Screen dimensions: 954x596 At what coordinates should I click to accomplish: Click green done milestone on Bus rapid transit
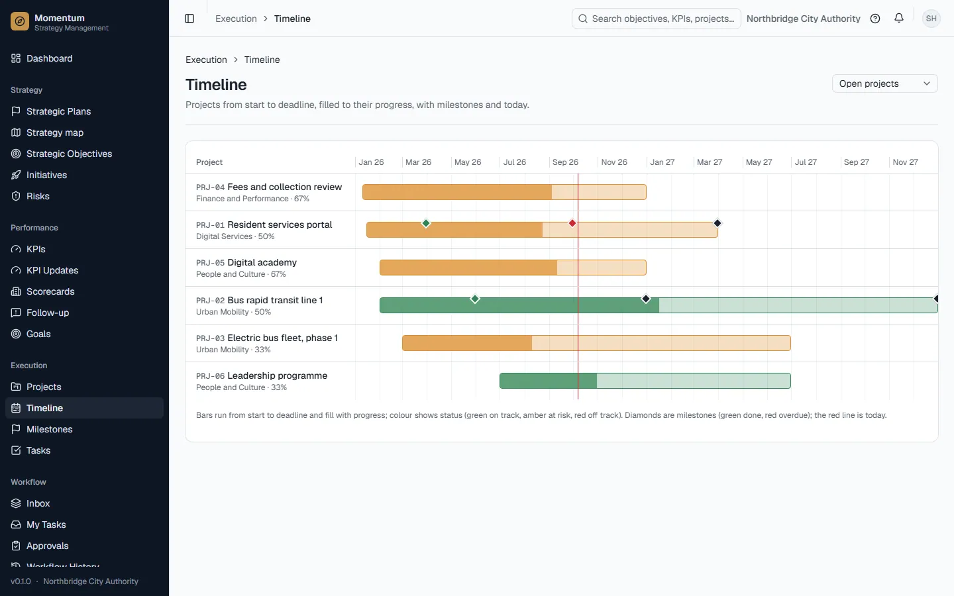(475, 299)
